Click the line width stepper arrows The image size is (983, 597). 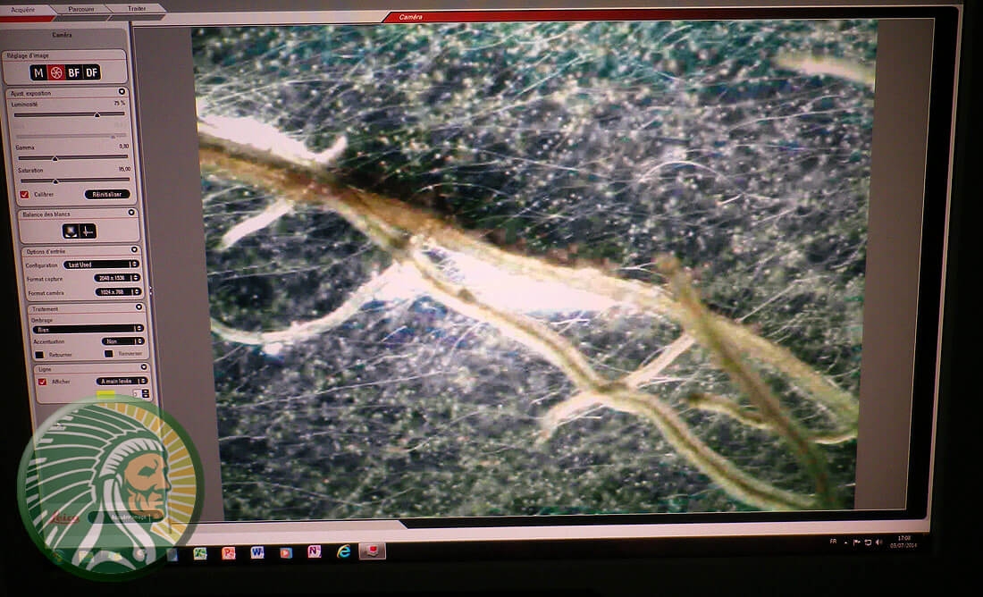click(146, 394)
